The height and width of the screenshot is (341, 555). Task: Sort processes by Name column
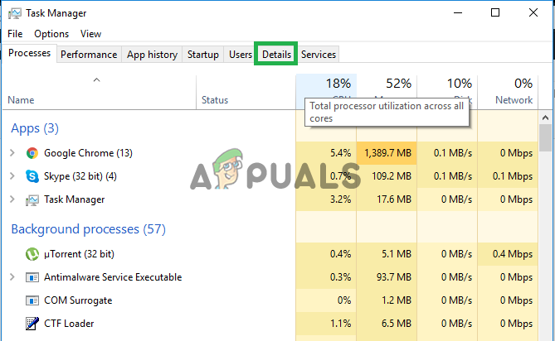tap(21, 100)
